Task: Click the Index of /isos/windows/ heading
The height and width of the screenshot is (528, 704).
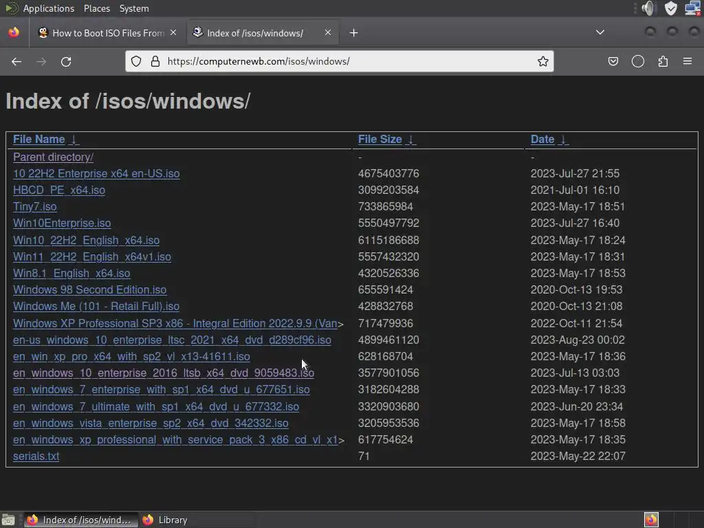Action: click(128, 101)
